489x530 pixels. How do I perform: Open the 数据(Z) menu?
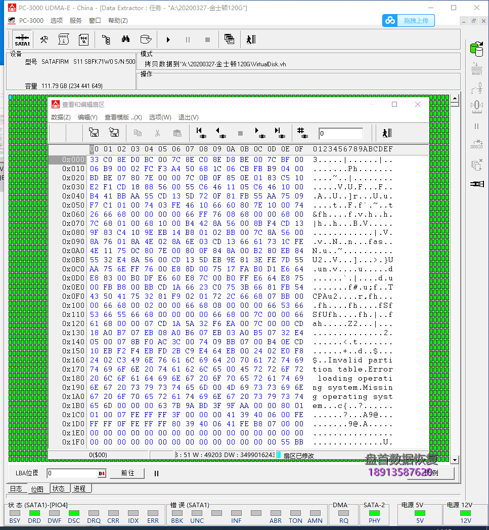pyautogui.click(x=61, y=117)
